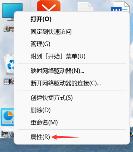Select 打开(O) from the context menu
The image size is (133, 152).
(72, 19)
